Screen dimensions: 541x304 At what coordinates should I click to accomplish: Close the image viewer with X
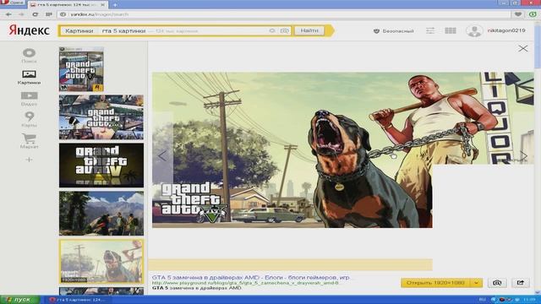click(522, 49)
